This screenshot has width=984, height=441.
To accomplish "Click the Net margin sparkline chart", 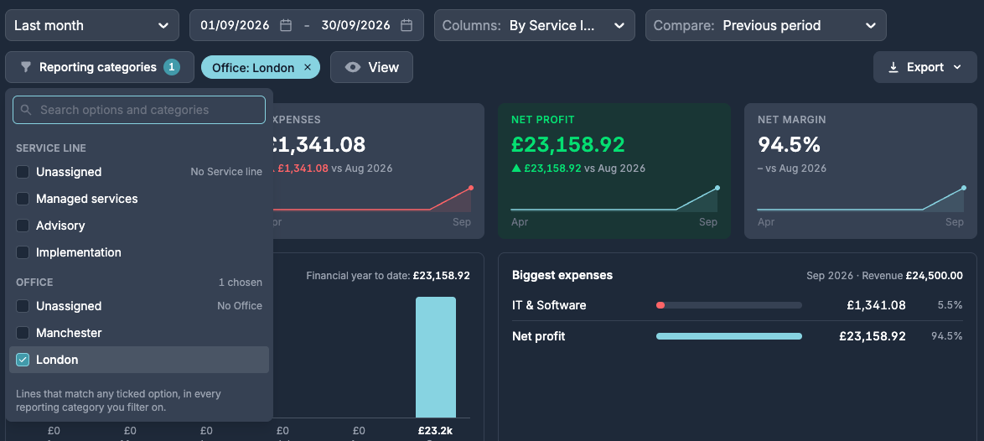I will [x=861, y=199].
